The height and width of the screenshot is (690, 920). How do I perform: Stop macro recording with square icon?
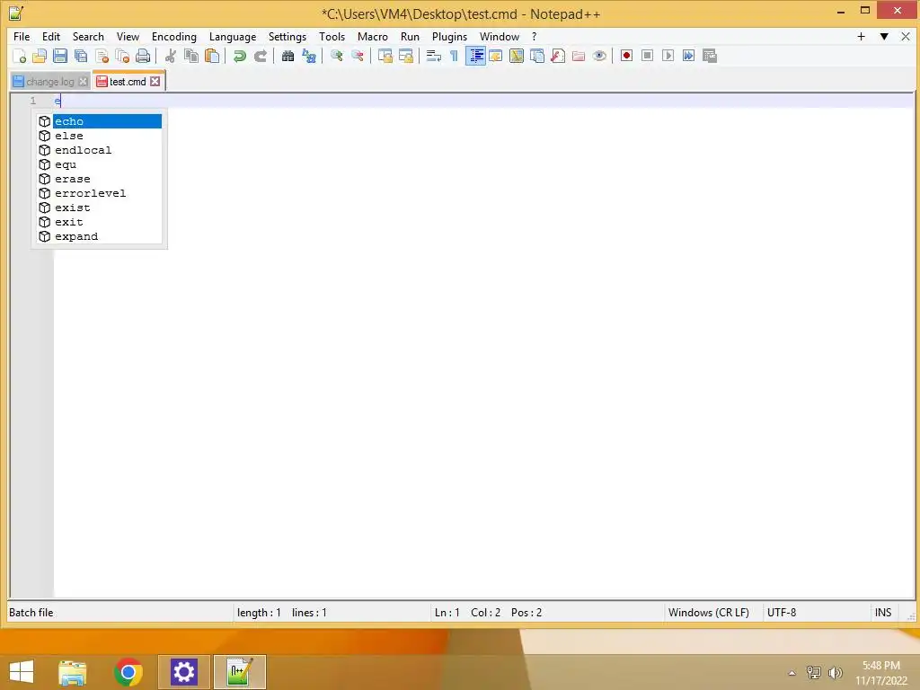647,56
